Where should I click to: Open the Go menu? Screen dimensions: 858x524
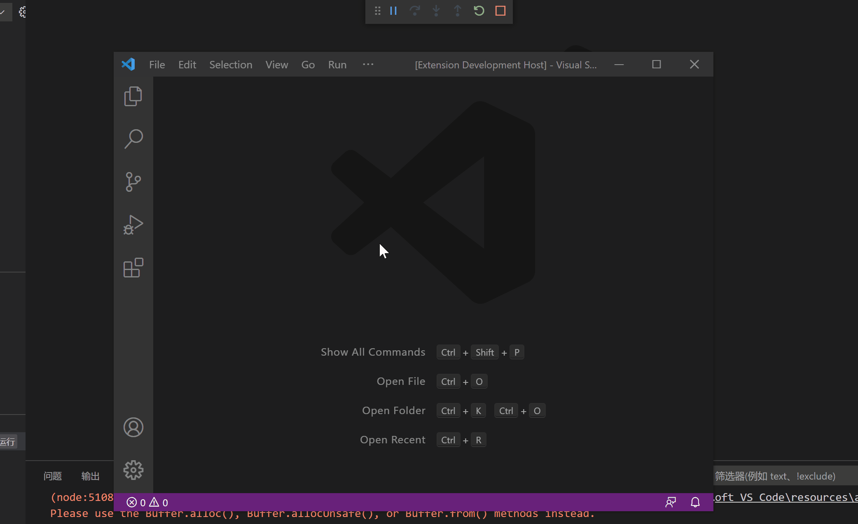(308, 65)
